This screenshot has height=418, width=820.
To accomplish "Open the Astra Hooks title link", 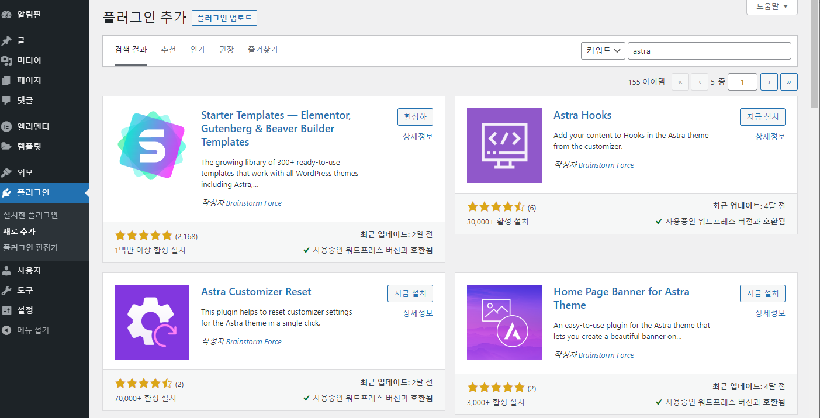I will pyautogui.click(x=582, y=115).
